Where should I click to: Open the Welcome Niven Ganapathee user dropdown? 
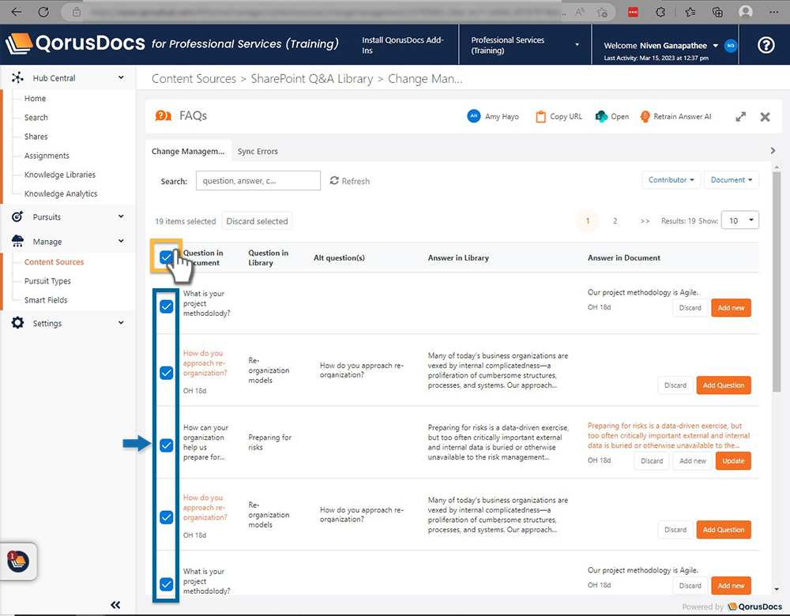tap(661, 45)
